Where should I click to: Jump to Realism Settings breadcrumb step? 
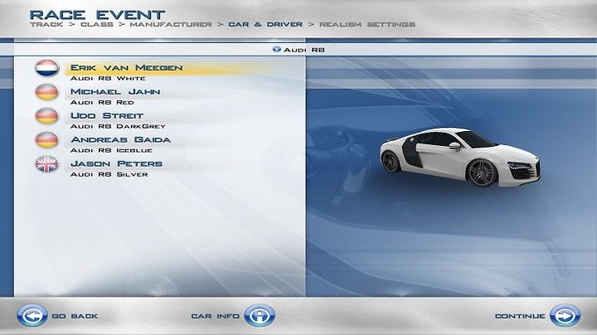pyautogui.click(x=367, y=24)
